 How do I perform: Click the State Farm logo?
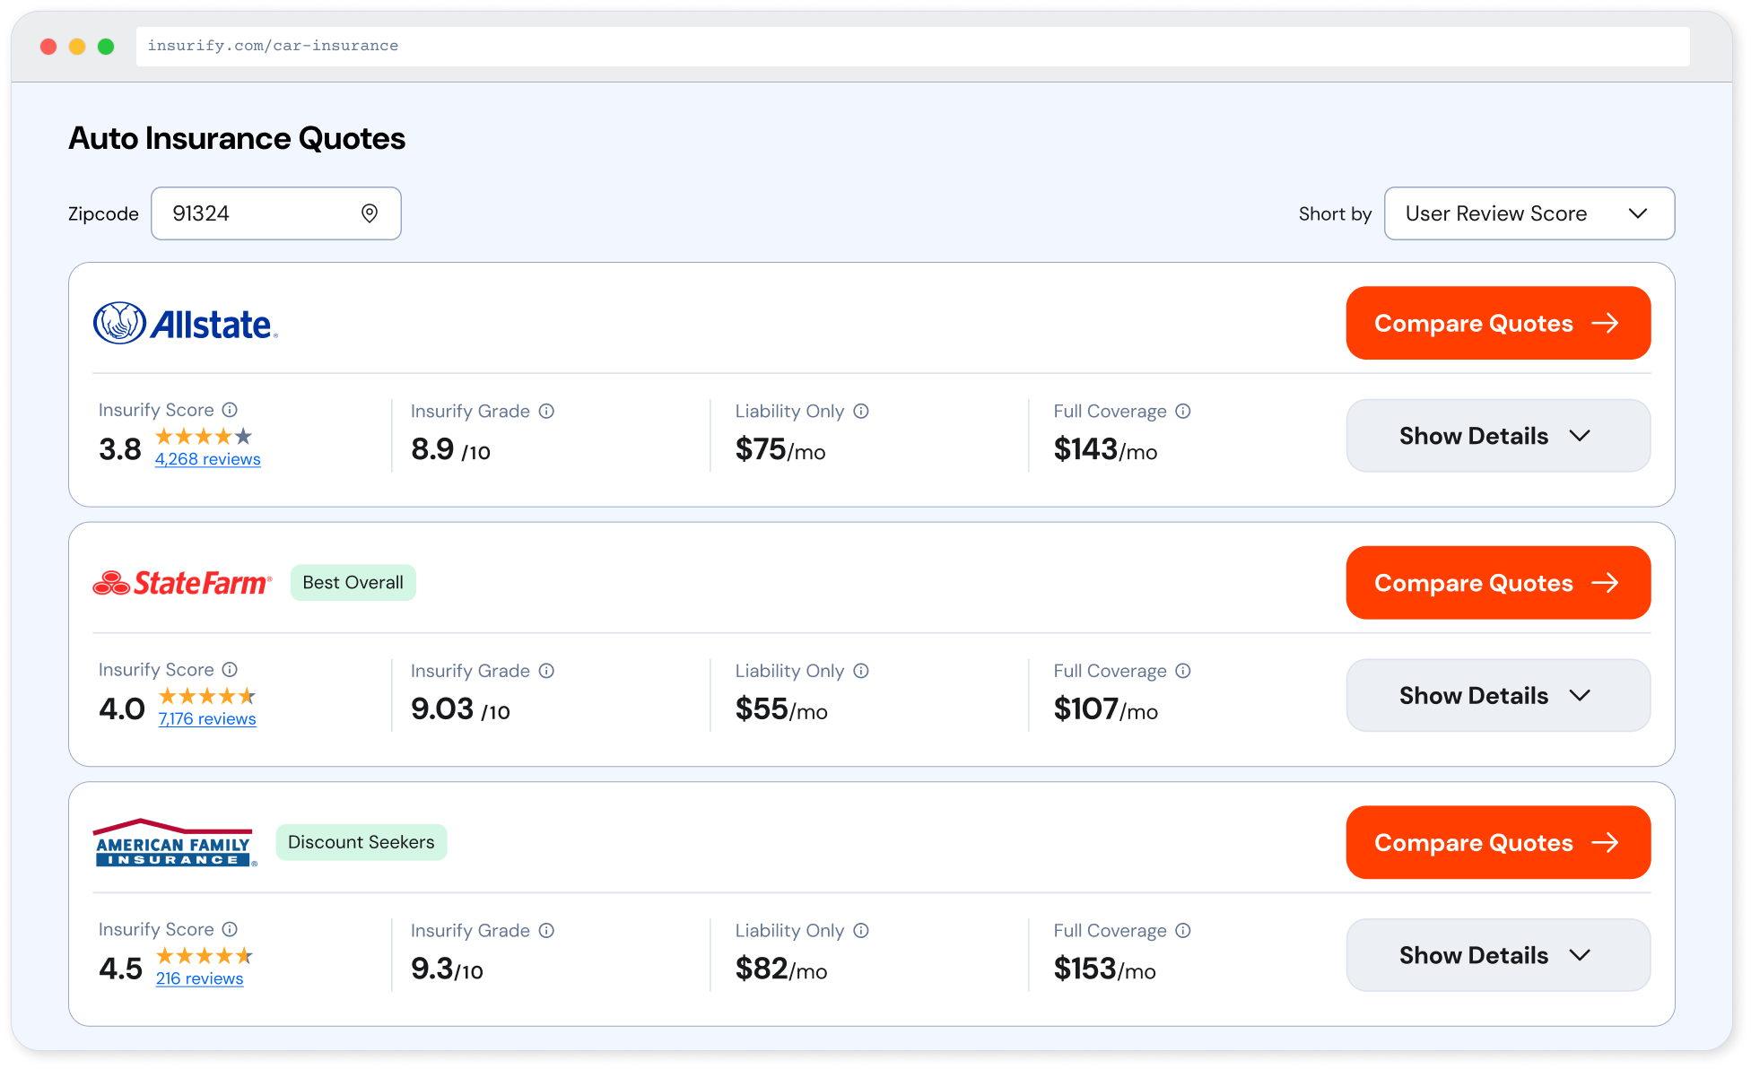click(x=183, y=582)
